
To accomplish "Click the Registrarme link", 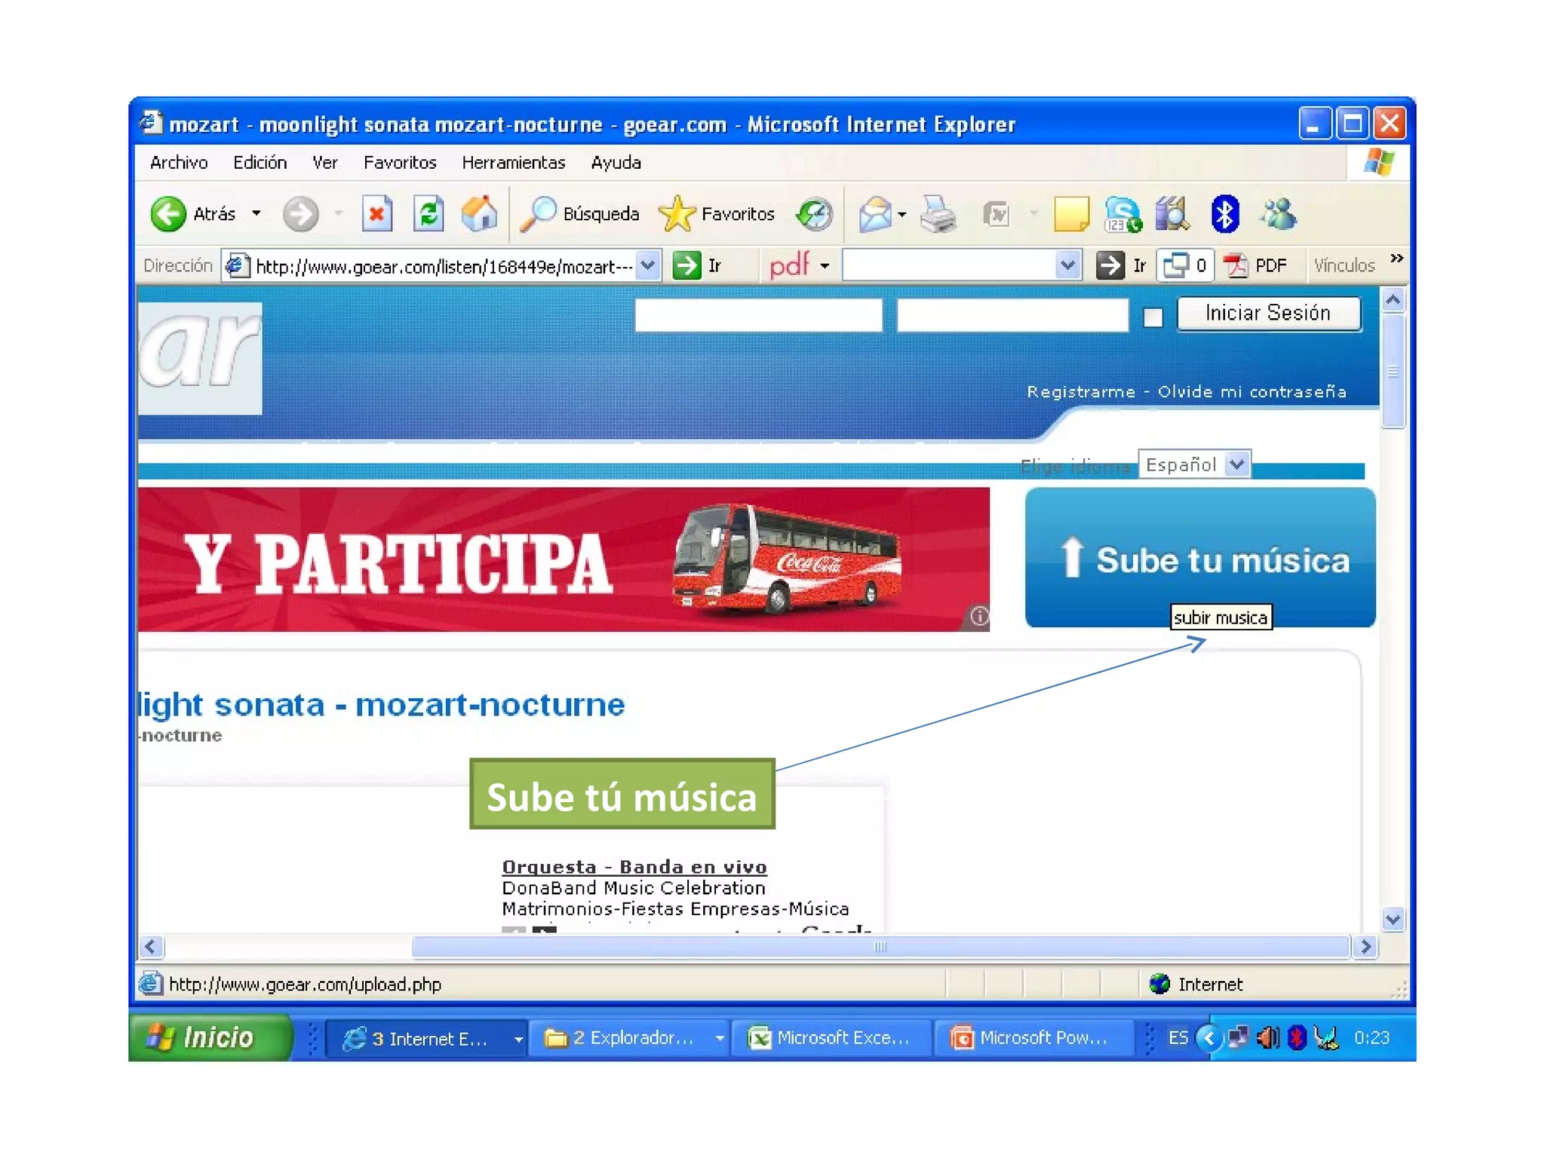I will point(1080,392).
